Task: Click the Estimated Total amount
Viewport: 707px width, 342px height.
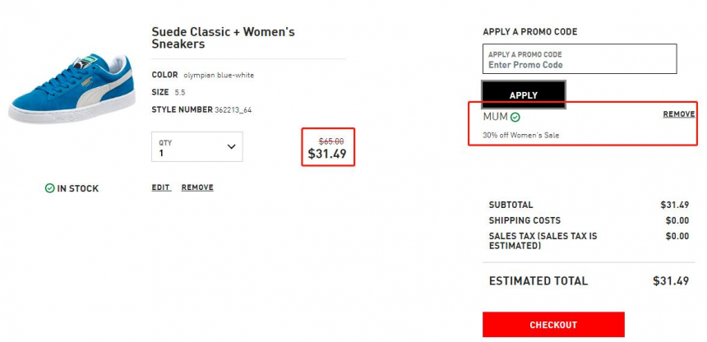Action: pos(671,280)
